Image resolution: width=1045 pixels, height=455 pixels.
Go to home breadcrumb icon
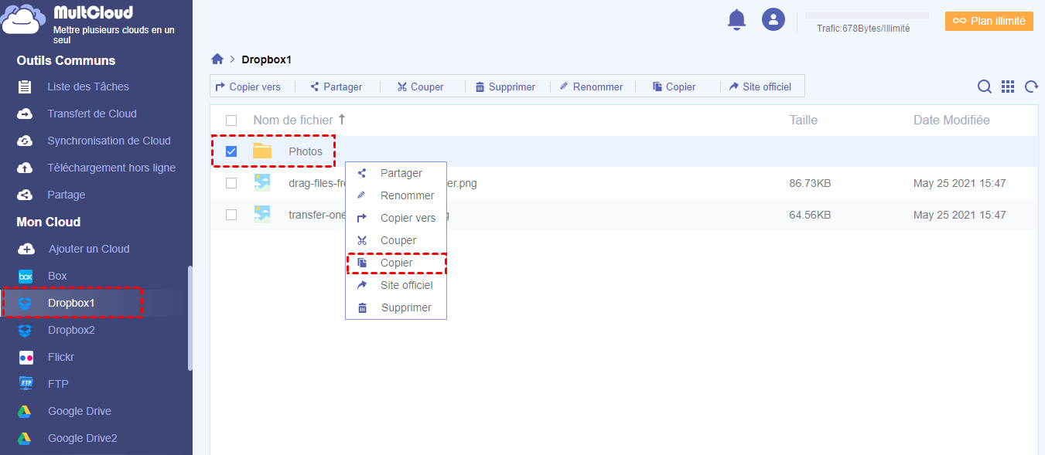pos(217,59)
